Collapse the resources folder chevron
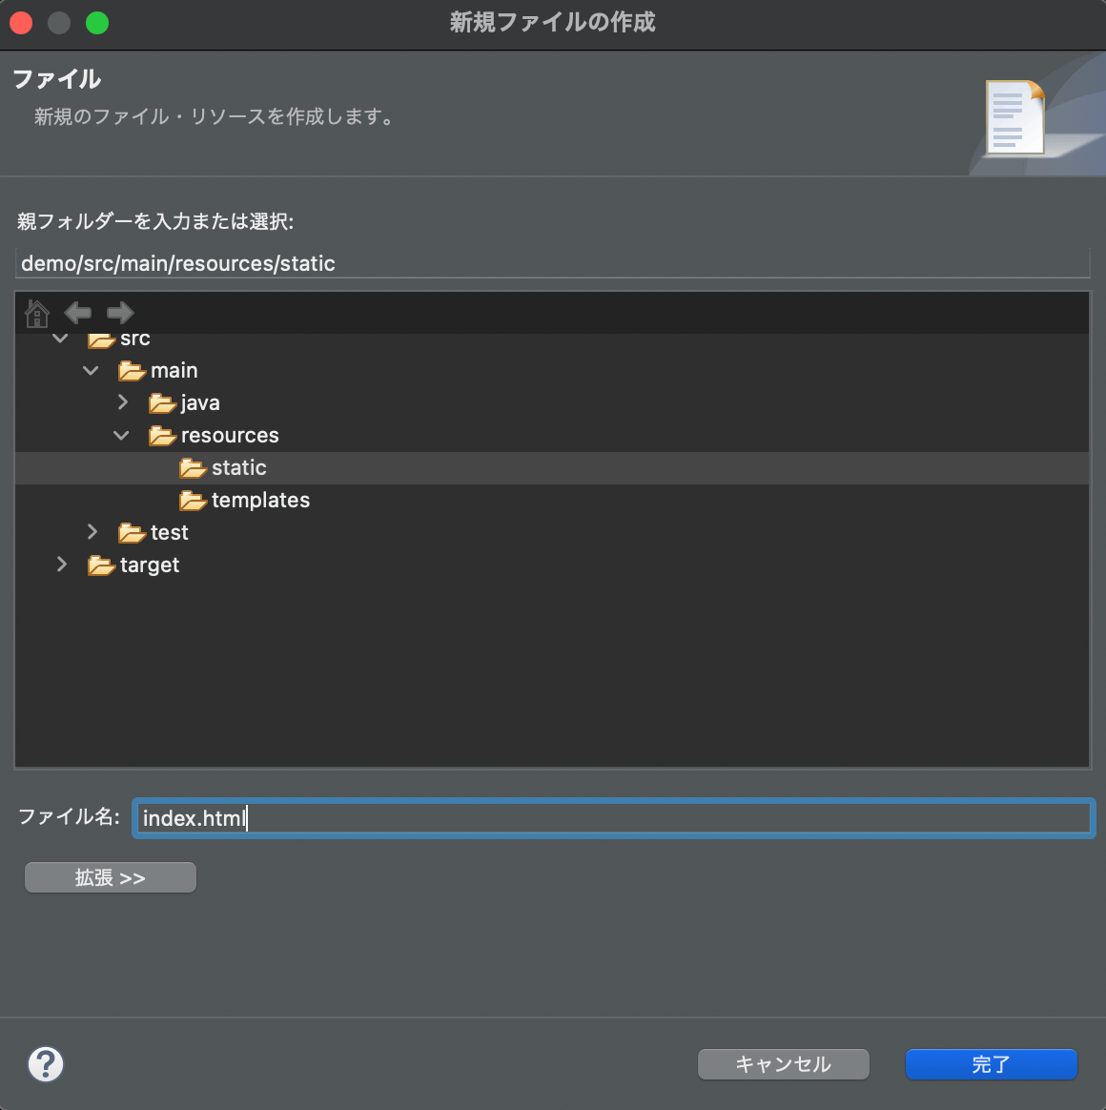This screenshot has width=1106, height=1110. (122, 436)
